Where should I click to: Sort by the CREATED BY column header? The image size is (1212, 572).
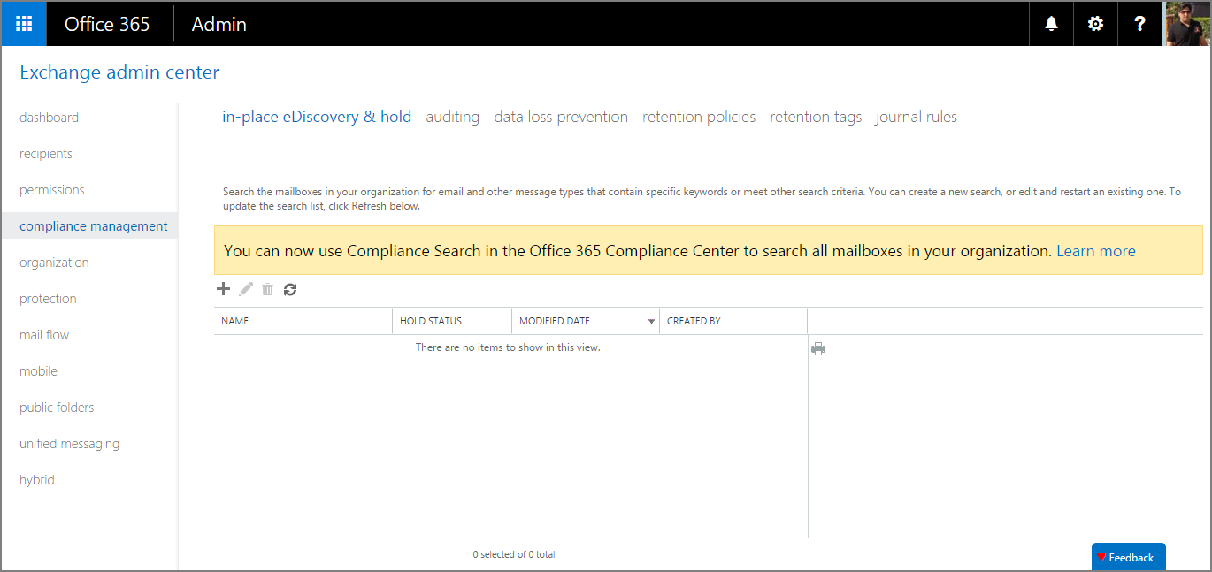point(733,321)
